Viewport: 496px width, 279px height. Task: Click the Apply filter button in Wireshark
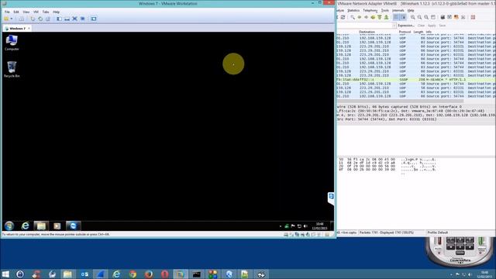pyautogui.click(x=432, y=26)
